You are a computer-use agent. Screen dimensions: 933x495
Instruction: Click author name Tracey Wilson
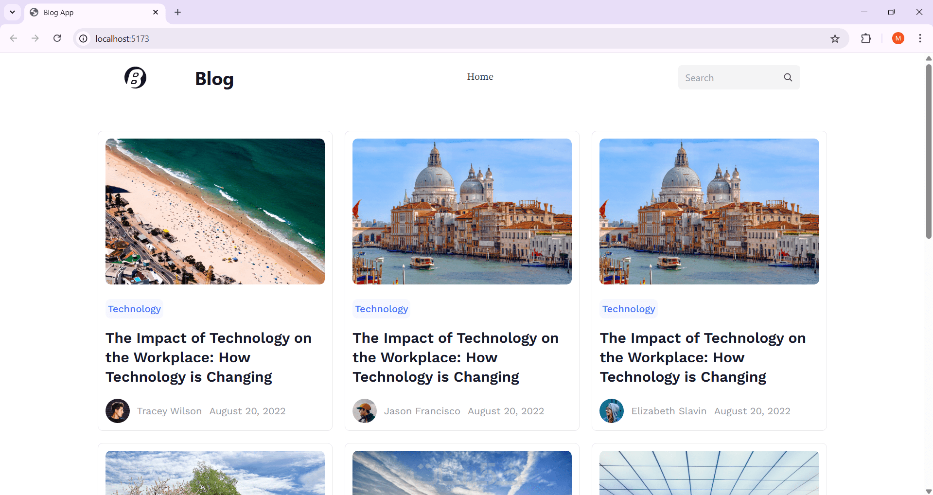click(x=169, y=411)
